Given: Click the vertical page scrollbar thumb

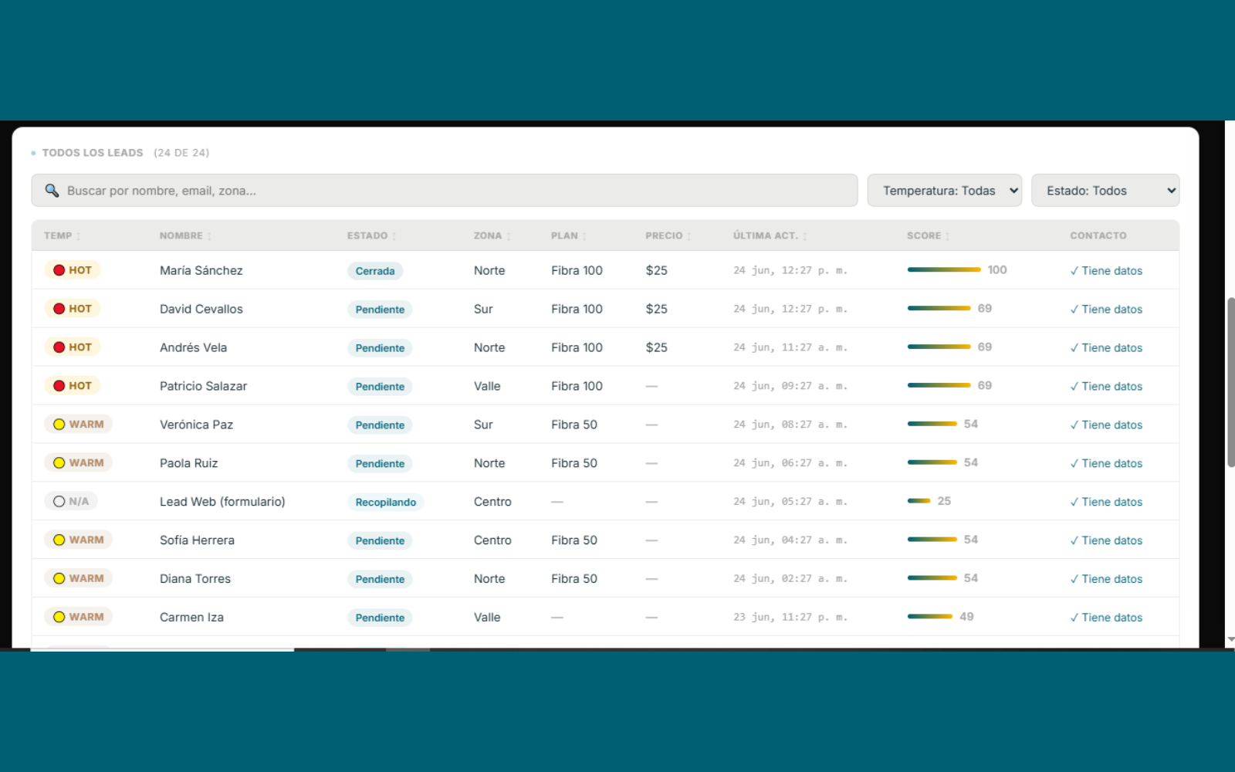Looking at the screenshot, I should pos(1230,382).
